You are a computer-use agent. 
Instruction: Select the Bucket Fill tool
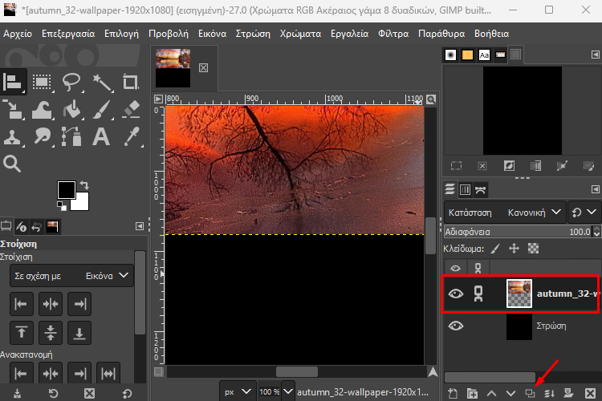pyautogui.click(x=71, y=110)
